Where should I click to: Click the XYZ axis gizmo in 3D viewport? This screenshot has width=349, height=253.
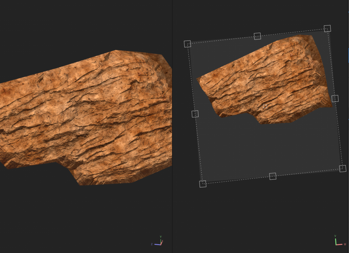[157, 241]
